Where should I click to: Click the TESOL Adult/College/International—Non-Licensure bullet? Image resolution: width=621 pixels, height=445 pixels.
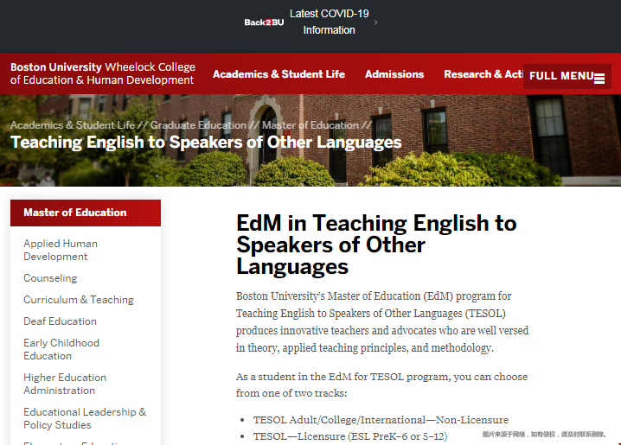coord(381,420)
